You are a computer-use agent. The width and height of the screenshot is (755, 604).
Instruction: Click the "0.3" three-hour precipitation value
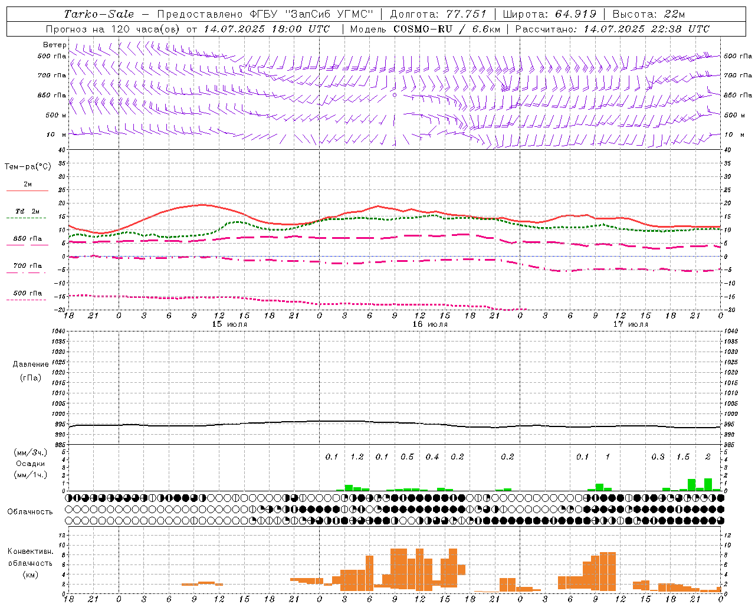click(658, 457)
